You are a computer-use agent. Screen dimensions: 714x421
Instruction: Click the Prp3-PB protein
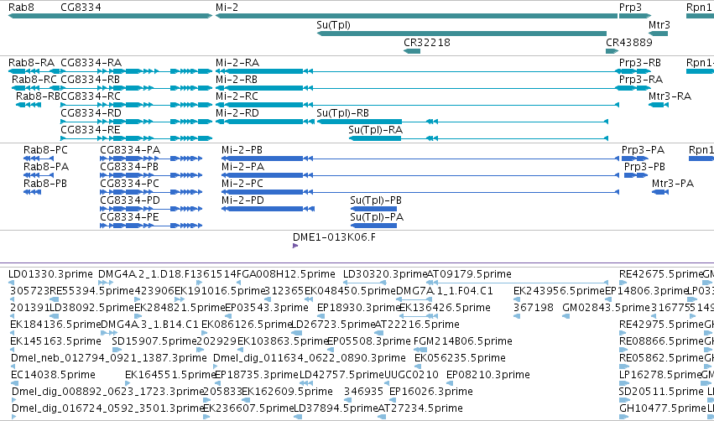pos(636,175)
